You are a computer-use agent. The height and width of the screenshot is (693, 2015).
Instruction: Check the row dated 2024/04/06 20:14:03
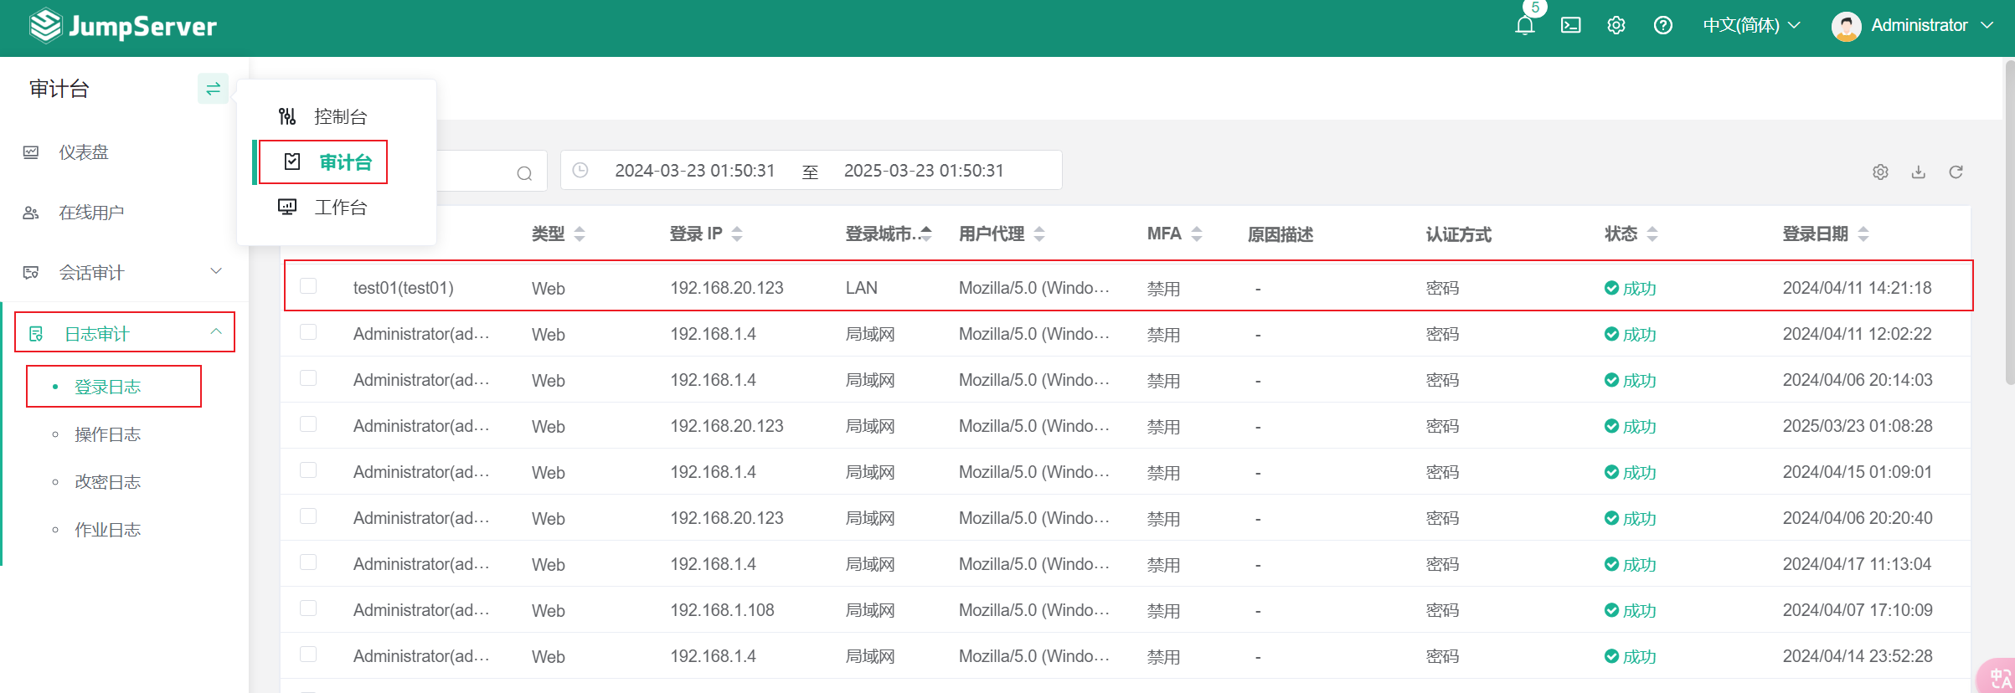(x=308, y=378)
